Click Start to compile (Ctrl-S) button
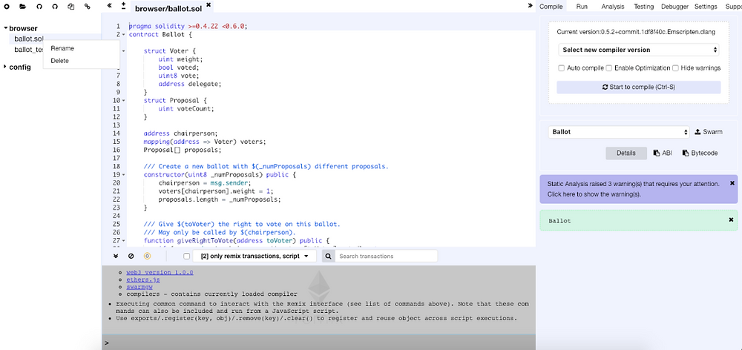This screenshot has width=742, height=350. [x=638, y=87]
